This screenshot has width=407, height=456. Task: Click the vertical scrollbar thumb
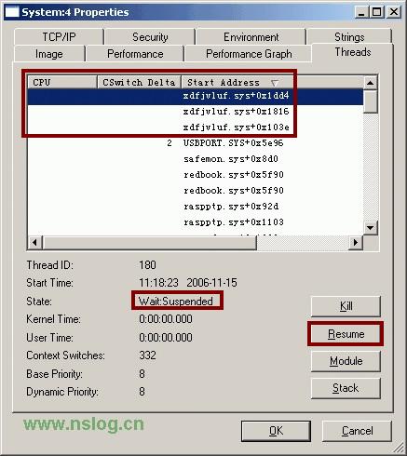tap(370, 101)
